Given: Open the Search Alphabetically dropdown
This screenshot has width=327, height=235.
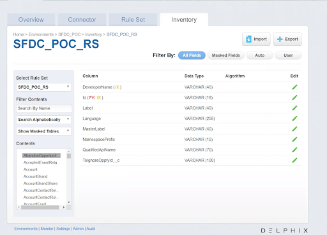Looking at the screenshot, I should [43, 120].
